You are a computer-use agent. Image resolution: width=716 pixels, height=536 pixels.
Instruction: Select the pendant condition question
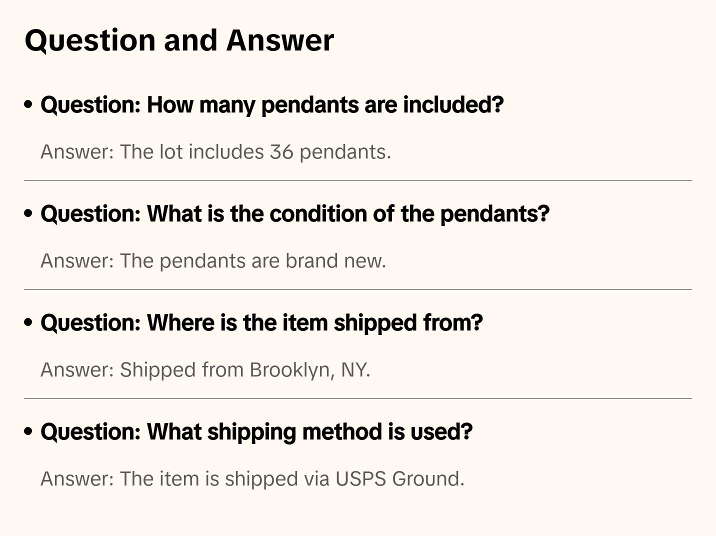coord(295,214)
